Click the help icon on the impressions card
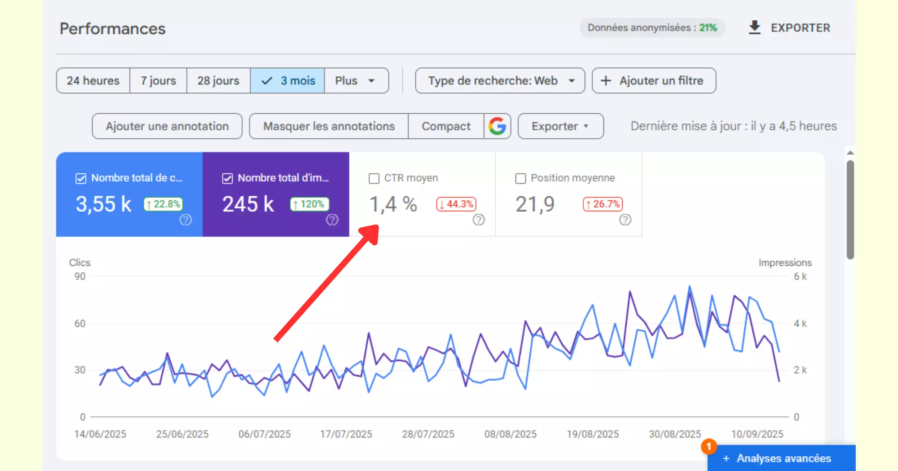This screenshot has height=471, width=898. point(332,220)
